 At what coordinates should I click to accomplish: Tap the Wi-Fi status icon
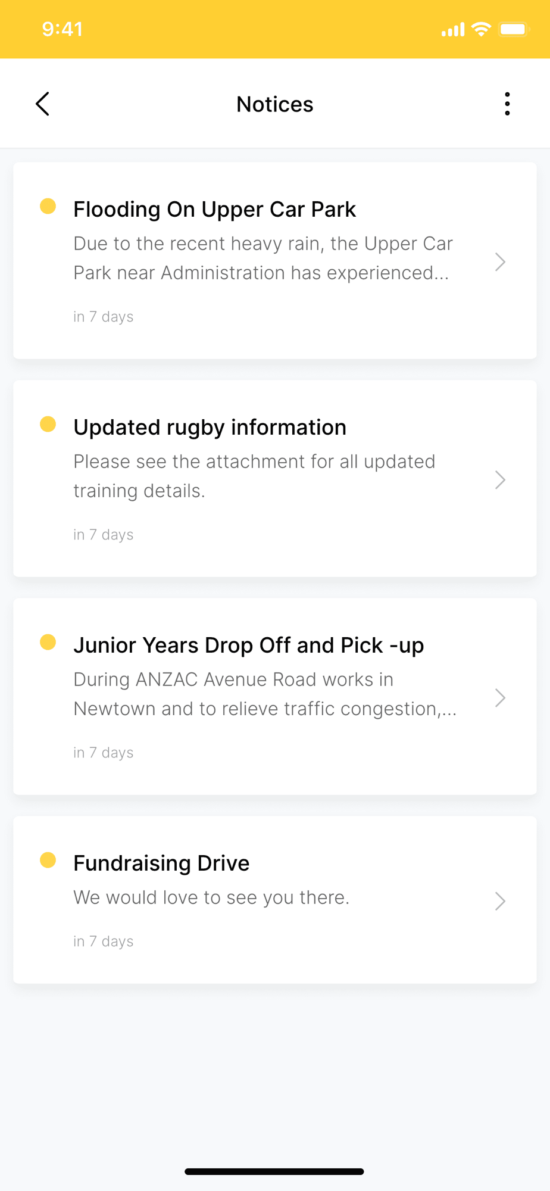(481, 29)
